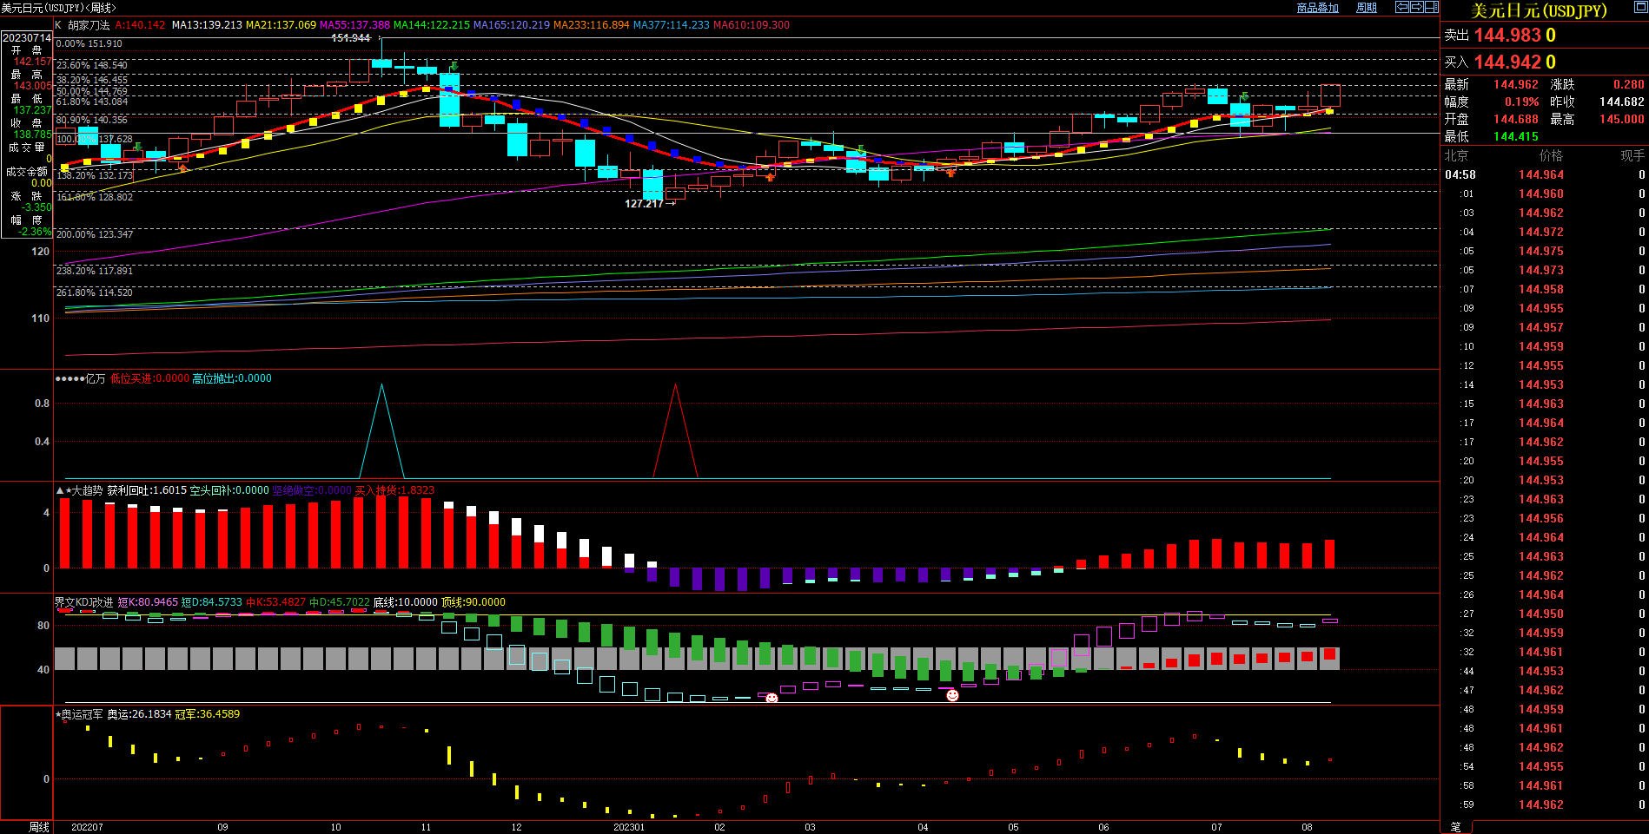Click the green down arrow near July 2023
The width and height of the screenshot is (1649, 834).
[x=1244, y=96]
